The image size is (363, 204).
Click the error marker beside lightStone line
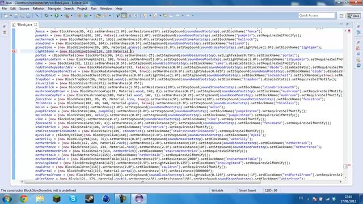(14, 51)
